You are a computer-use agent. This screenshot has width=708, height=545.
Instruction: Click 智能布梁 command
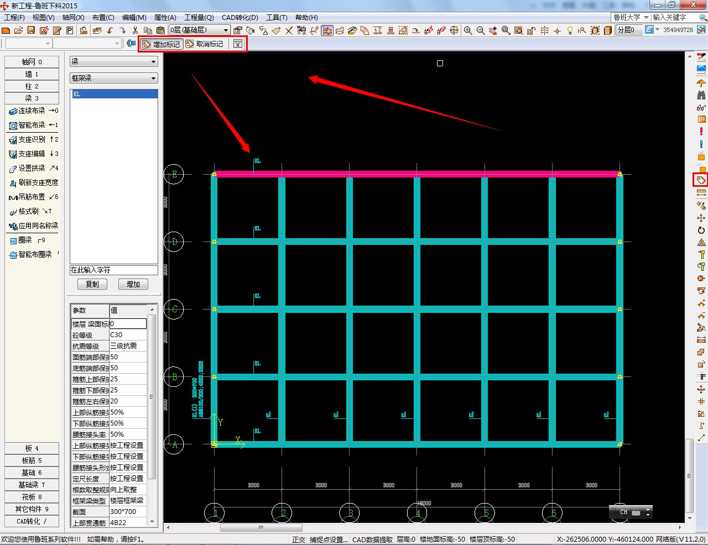point(33,125)
